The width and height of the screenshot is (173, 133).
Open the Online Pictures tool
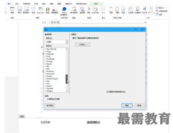pos(26,10)
